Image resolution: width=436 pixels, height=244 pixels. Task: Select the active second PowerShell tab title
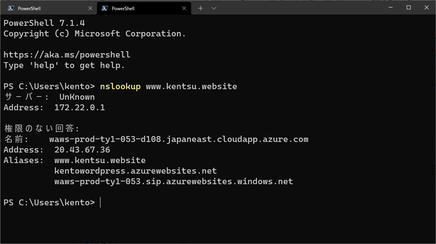[x=123, y=8]
